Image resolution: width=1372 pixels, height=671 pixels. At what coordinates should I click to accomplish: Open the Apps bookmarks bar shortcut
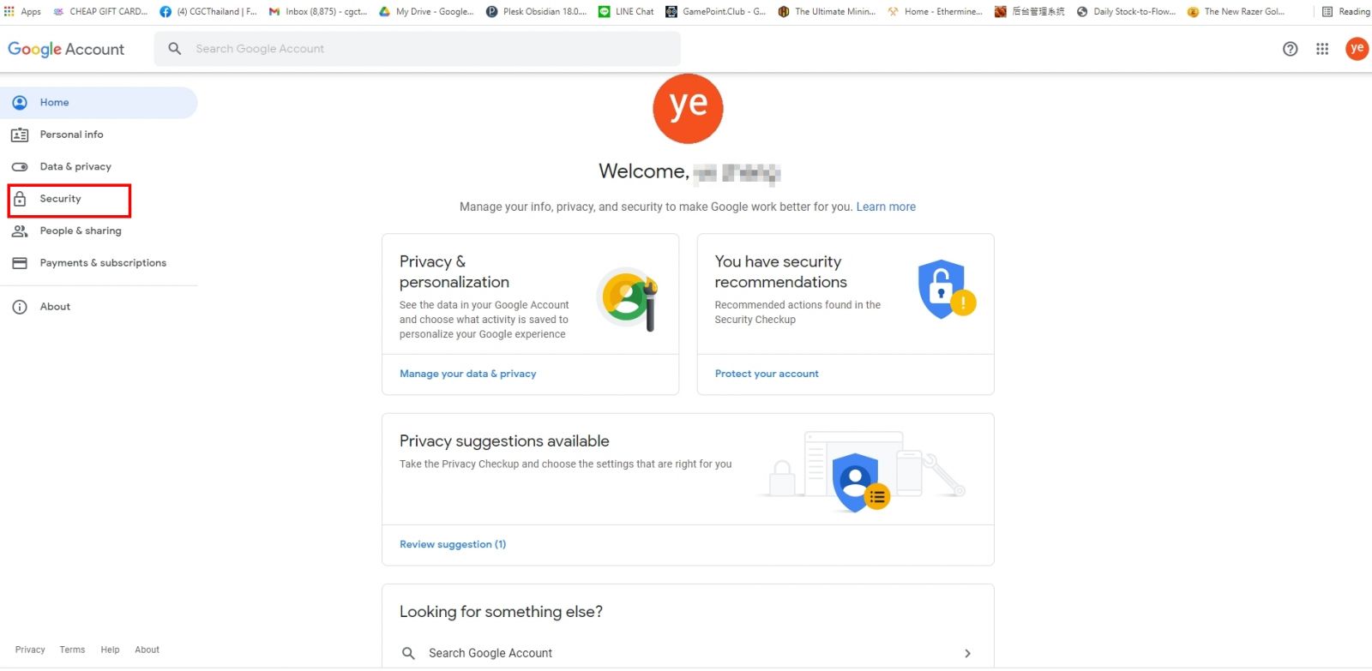tap(22, 12)
